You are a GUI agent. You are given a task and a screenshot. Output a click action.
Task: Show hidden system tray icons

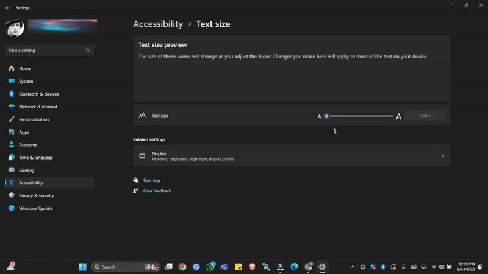[x=353, y=267]
